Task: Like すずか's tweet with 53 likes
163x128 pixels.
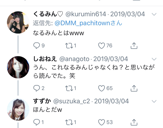Action: [x=101, y=122]
